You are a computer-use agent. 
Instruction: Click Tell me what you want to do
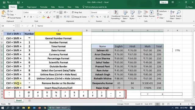pos(95,7)
